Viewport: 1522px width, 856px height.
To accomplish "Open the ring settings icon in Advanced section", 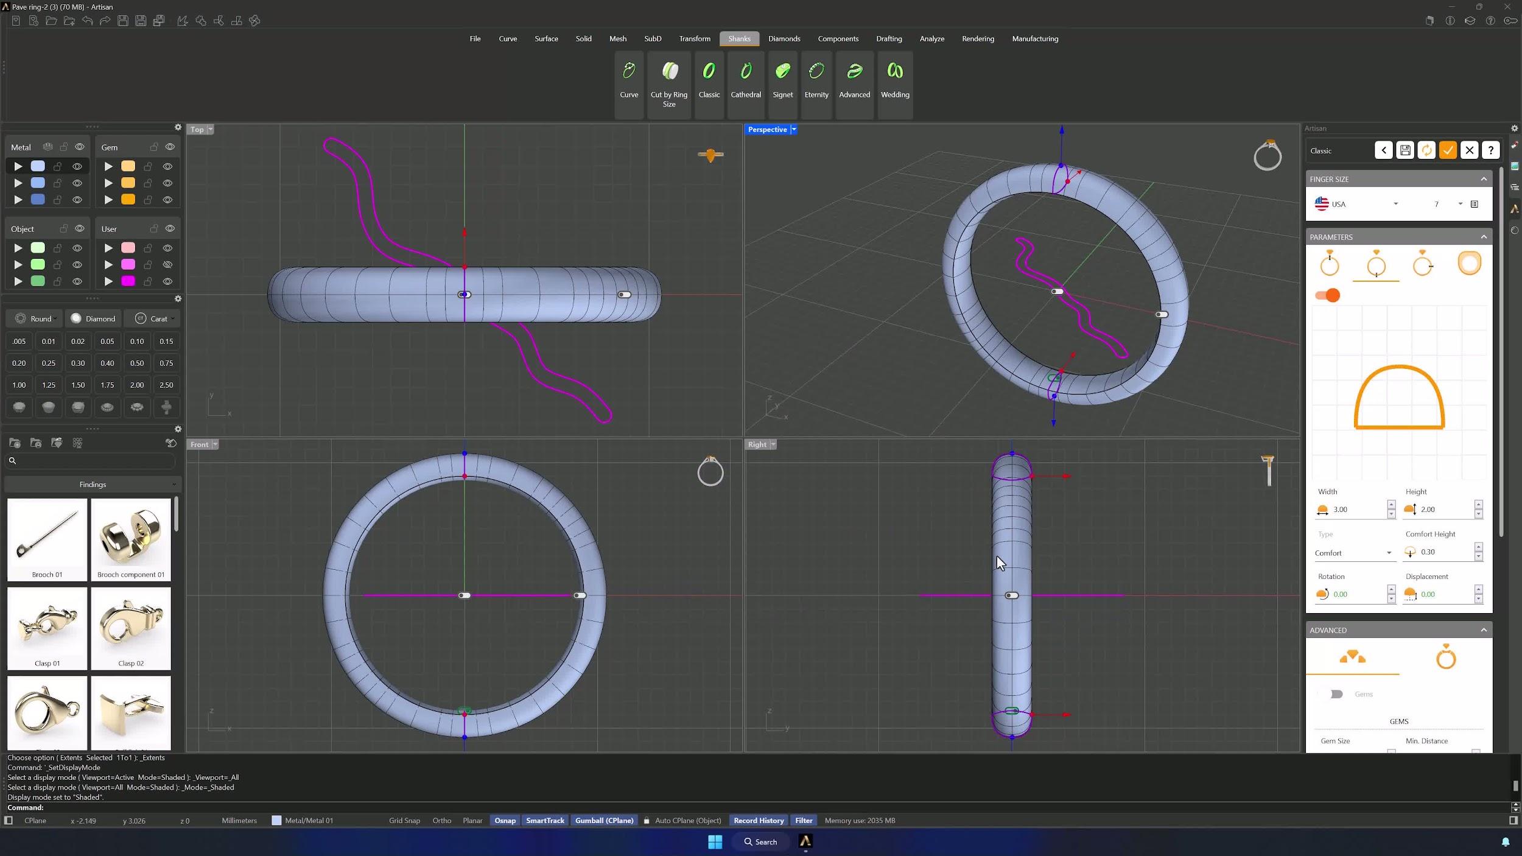I will click(x=1446, y=657).
